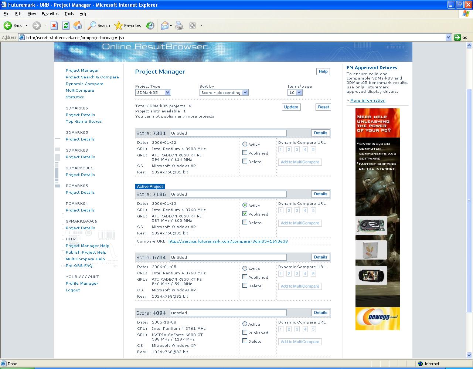This screenshot has width=473, height=369.
Task: Open Details for score 6704 project
Action: (x=321, y=257)
